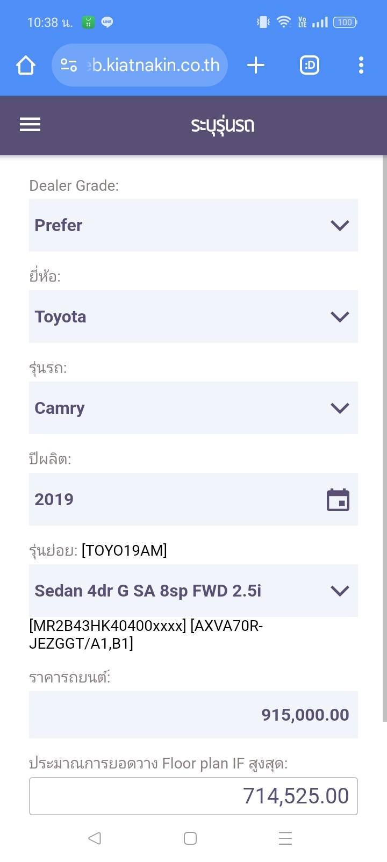Tap the LINE notification icon in status bar
The width and height of the screenshot is (387, 862).
click(x=107, y=22)
